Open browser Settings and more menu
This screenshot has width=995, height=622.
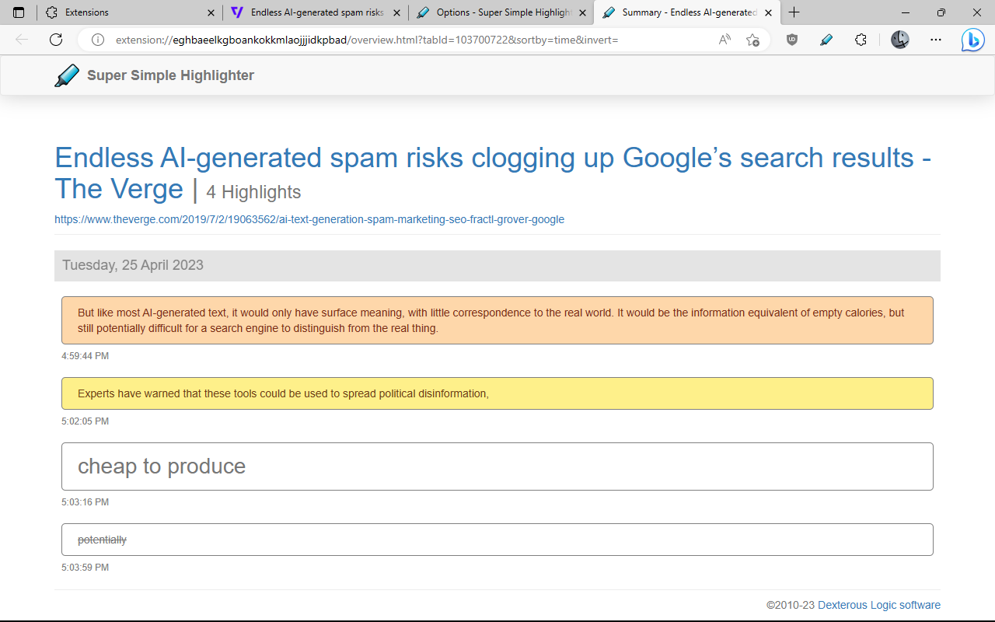coord(935,40)
